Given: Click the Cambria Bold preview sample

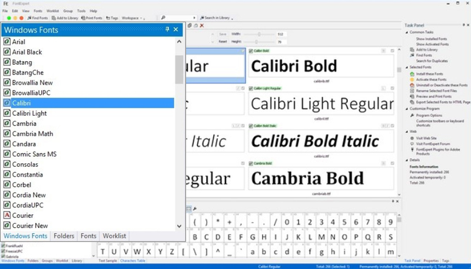Looking at the screenshot, I should point(321,178).
